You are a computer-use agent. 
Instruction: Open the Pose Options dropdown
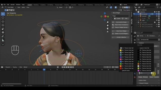tap(128, 10)
